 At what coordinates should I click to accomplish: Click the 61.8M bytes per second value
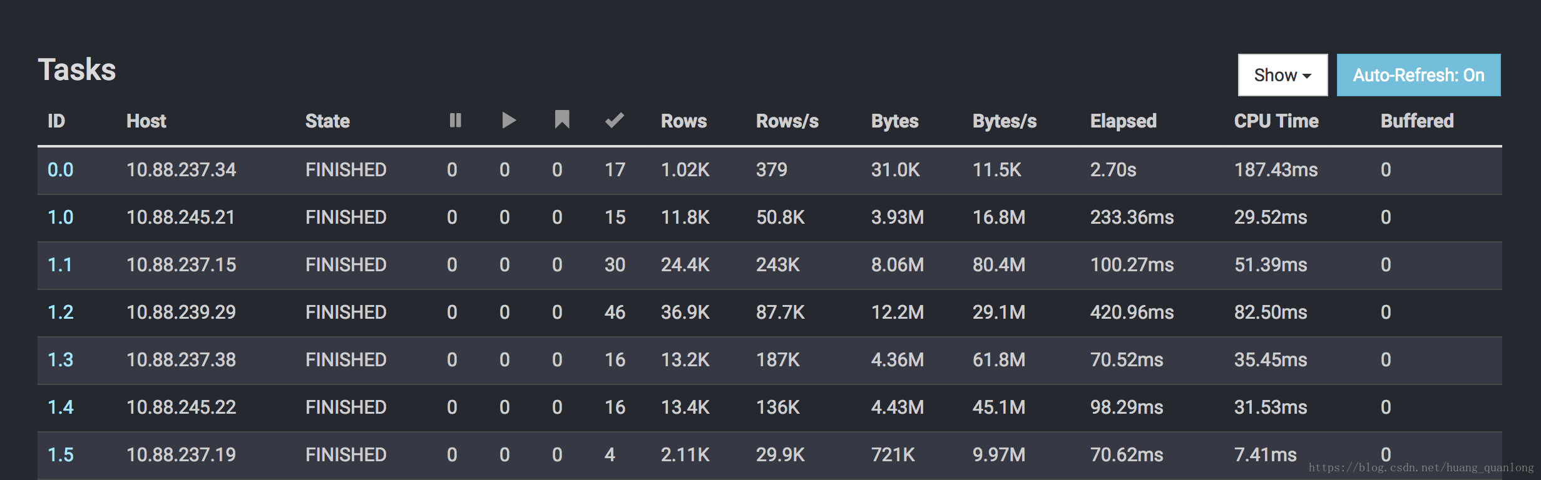tap(999, 360)
